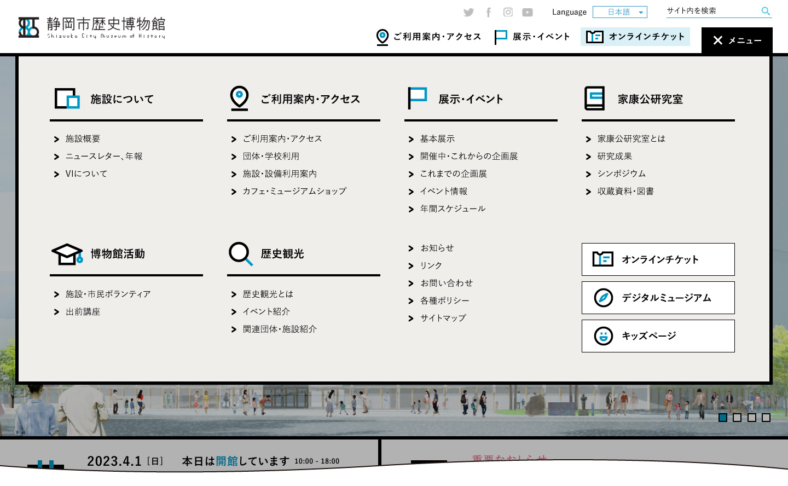The width and height of the screenshot is (788, 486).
Task: Go to the キッズページ button
Action: coord(658,336)
